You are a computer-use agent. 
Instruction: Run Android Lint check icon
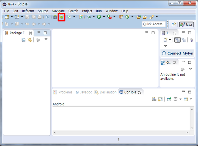tap(69, 17)
